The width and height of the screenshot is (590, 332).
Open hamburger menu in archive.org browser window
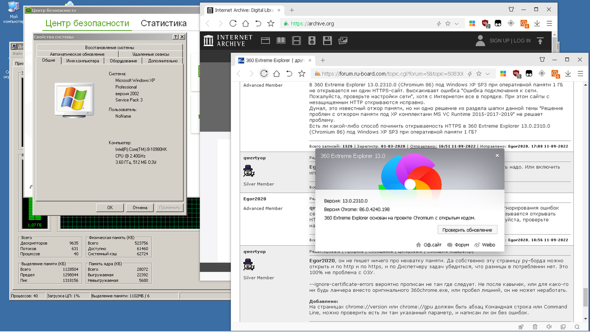pos(549,23)
